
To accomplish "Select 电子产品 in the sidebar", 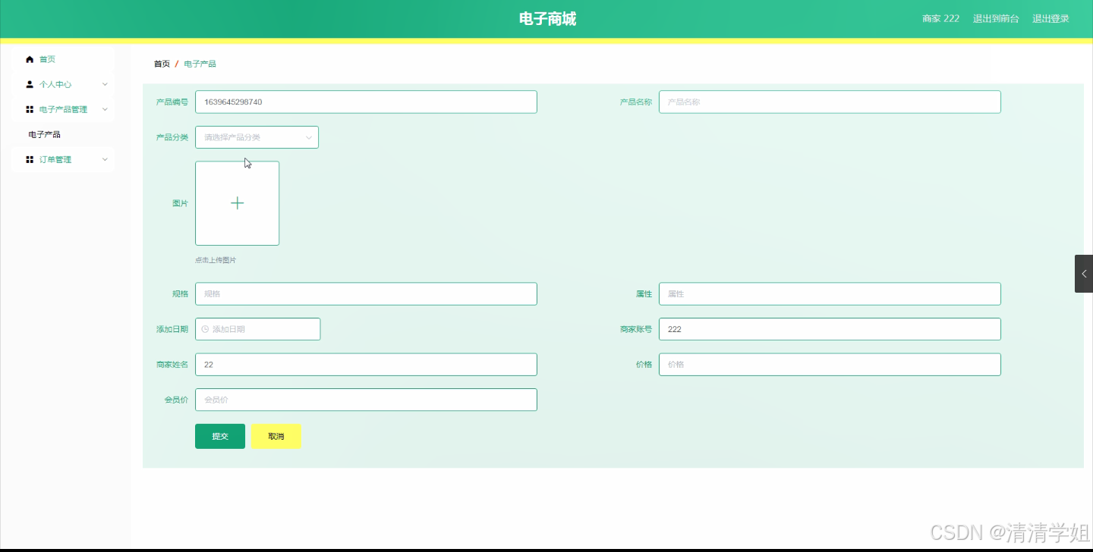I will (44, 133).
